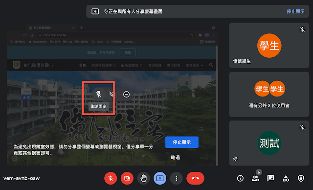Bookmark page with star icon in address bar
This screenshot has height=190, width=313.
pyautogui.click(x=192, y=35)
